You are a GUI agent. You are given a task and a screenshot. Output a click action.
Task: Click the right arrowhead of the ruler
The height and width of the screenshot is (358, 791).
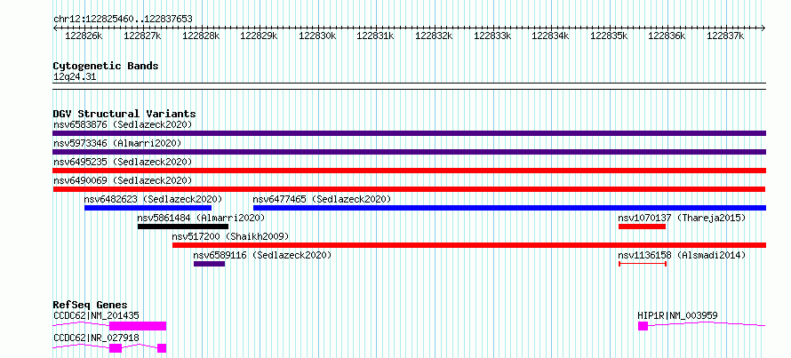(x=763, y=28)
